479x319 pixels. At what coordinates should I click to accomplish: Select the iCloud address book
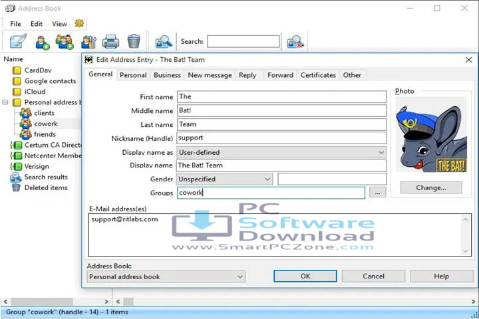click(29, 92)
